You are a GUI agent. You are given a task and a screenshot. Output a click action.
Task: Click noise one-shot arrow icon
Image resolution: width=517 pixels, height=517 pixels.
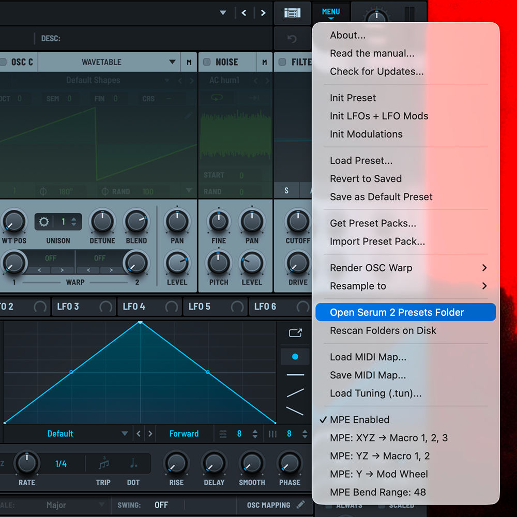(x=254, y=98)
